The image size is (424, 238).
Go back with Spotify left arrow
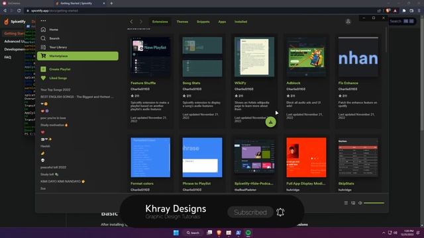tap(131, 22)
